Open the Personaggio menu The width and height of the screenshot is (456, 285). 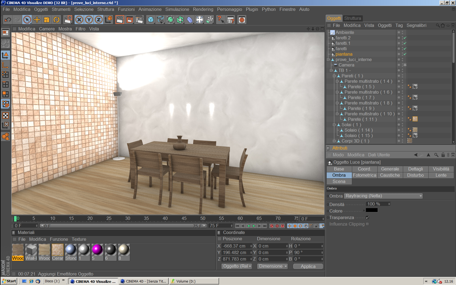click(x=230, y=9)
